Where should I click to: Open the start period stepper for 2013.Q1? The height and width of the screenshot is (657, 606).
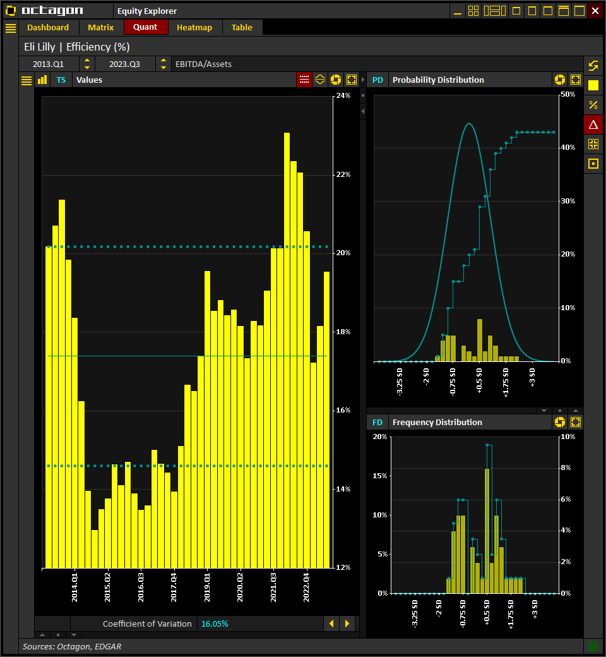(87, 64)
